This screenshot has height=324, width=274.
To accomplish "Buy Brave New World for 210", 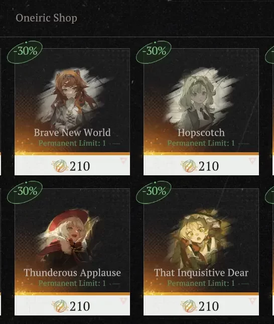I will (x=72, y=165).
